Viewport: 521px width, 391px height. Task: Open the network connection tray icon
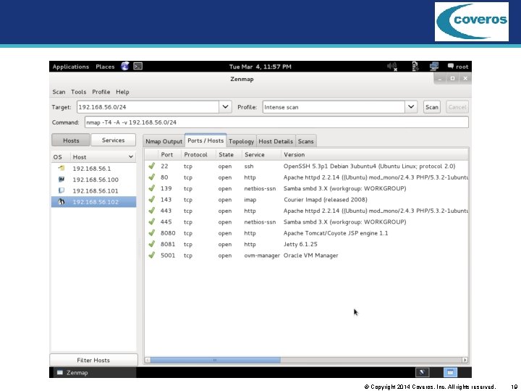pyautogui.click(x=434, y=67)
